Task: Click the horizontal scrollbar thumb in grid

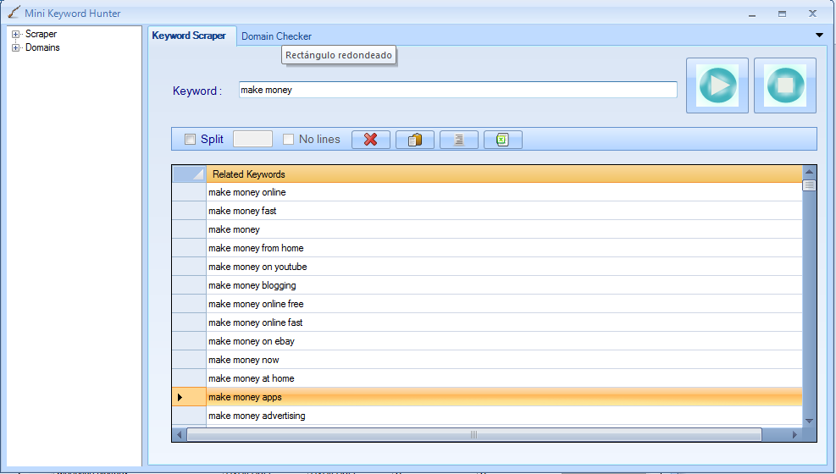Action: coord(473,434)
